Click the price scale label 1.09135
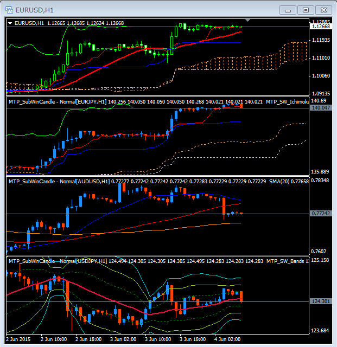337x347 pixels. (321, 94)
